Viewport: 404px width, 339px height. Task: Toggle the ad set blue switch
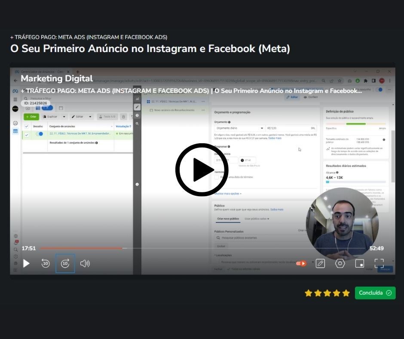click(x=39, y=134)
